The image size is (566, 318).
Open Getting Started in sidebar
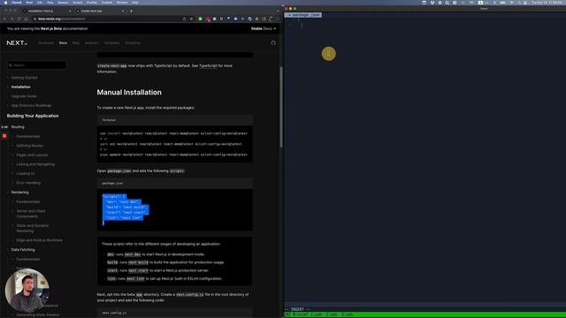coord(24,78)
